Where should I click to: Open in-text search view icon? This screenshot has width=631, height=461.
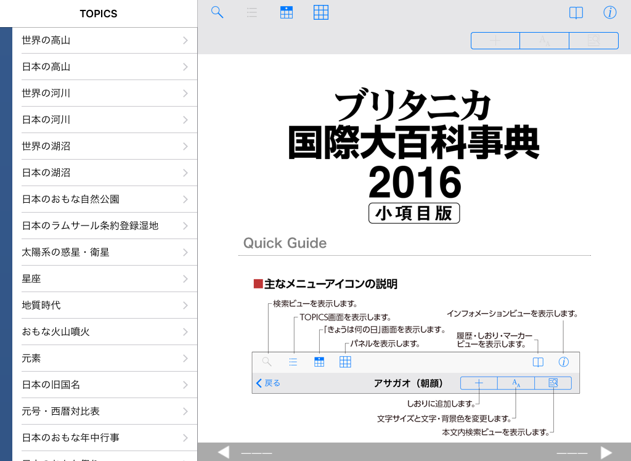[593, 41]
